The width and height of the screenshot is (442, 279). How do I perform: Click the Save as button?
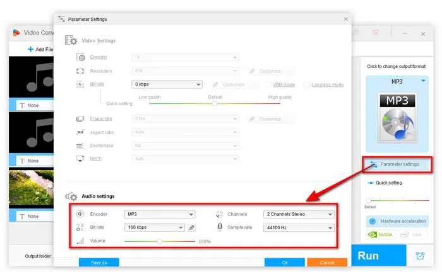99,263
